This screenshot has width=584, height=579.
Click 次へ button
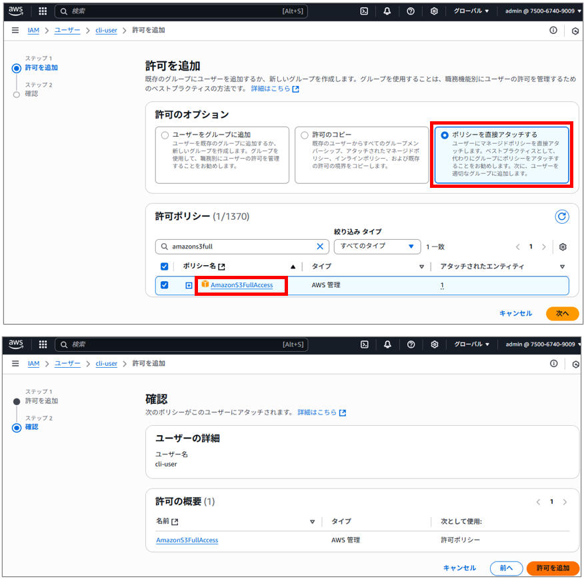563,314
